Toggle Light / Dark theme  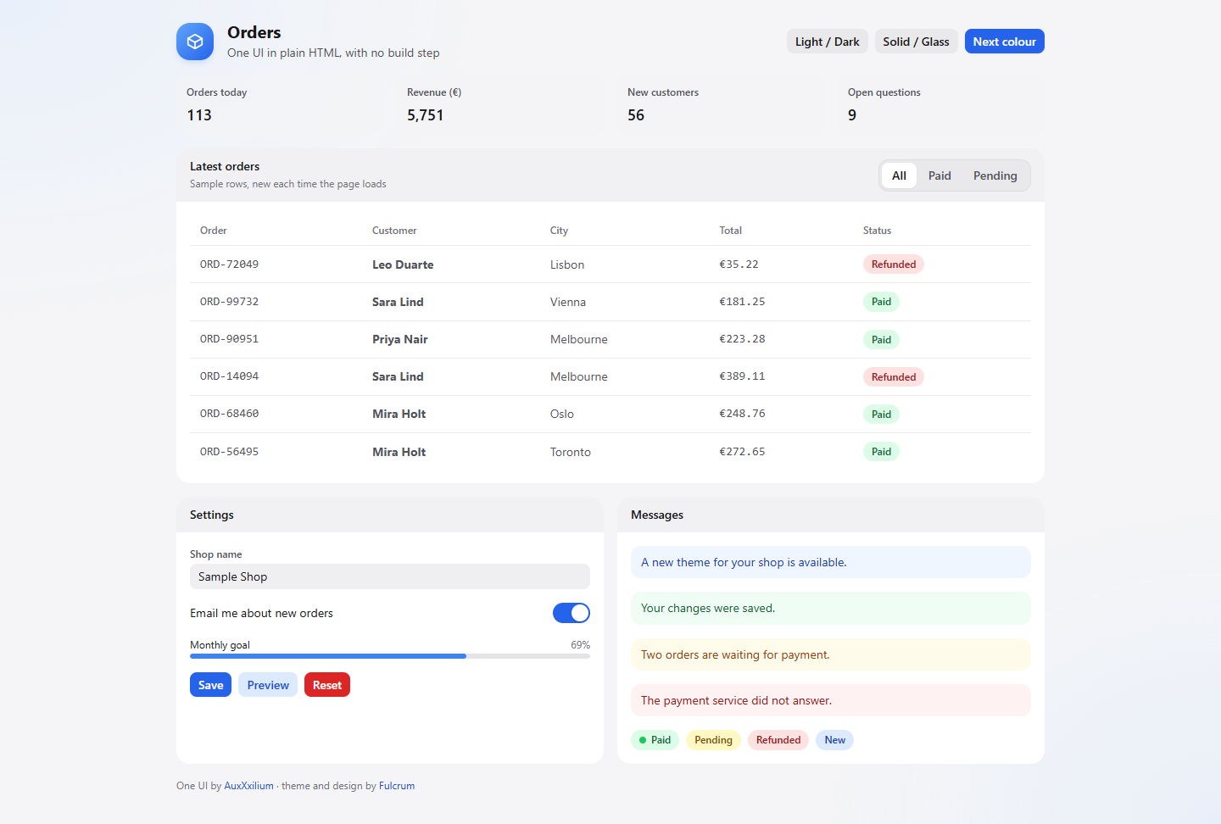(x=828, y=42)
